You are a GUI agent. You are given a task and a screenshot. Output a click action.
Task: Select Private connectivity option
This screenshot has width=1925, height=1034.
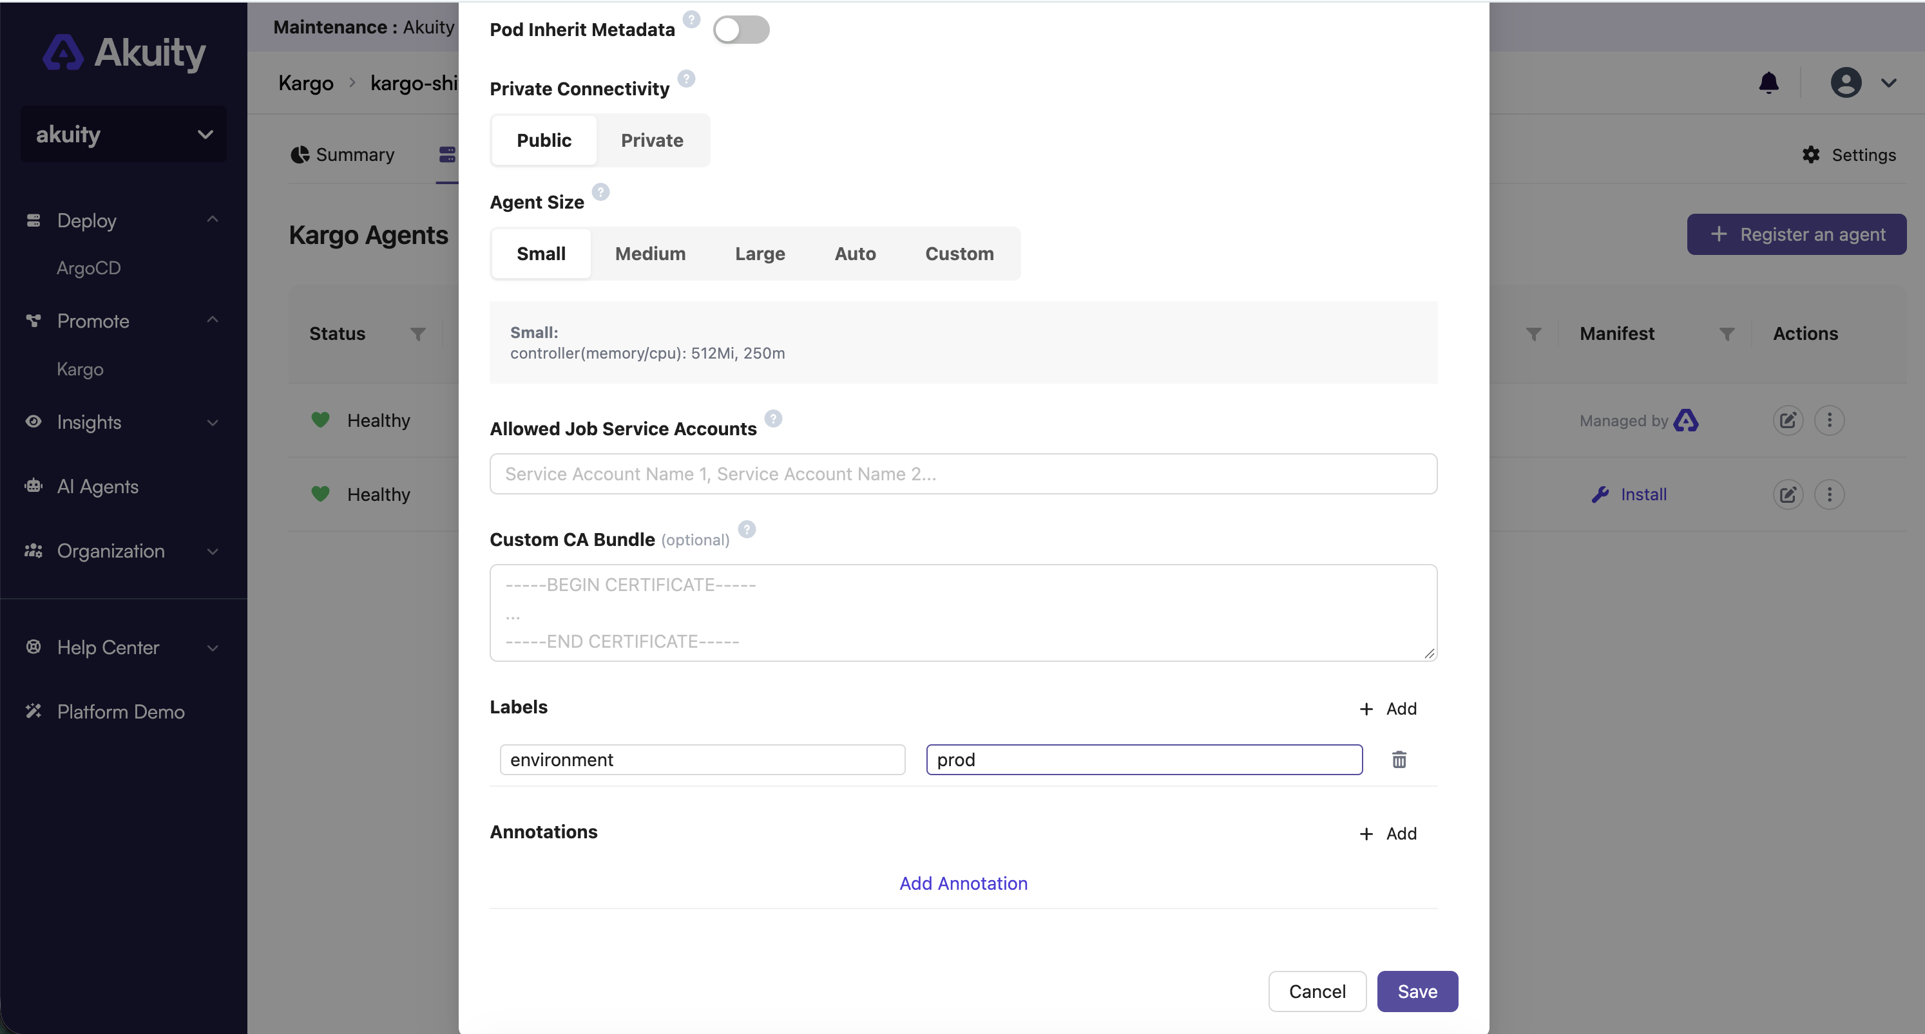pyautogui.click(x=651, y=140)
